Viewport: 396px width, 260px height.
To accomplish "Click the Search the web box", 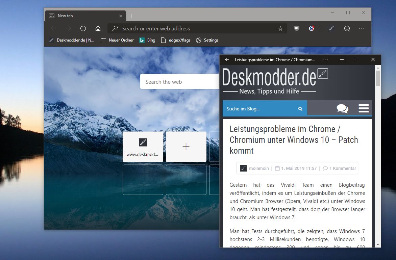I will point(180,81).
